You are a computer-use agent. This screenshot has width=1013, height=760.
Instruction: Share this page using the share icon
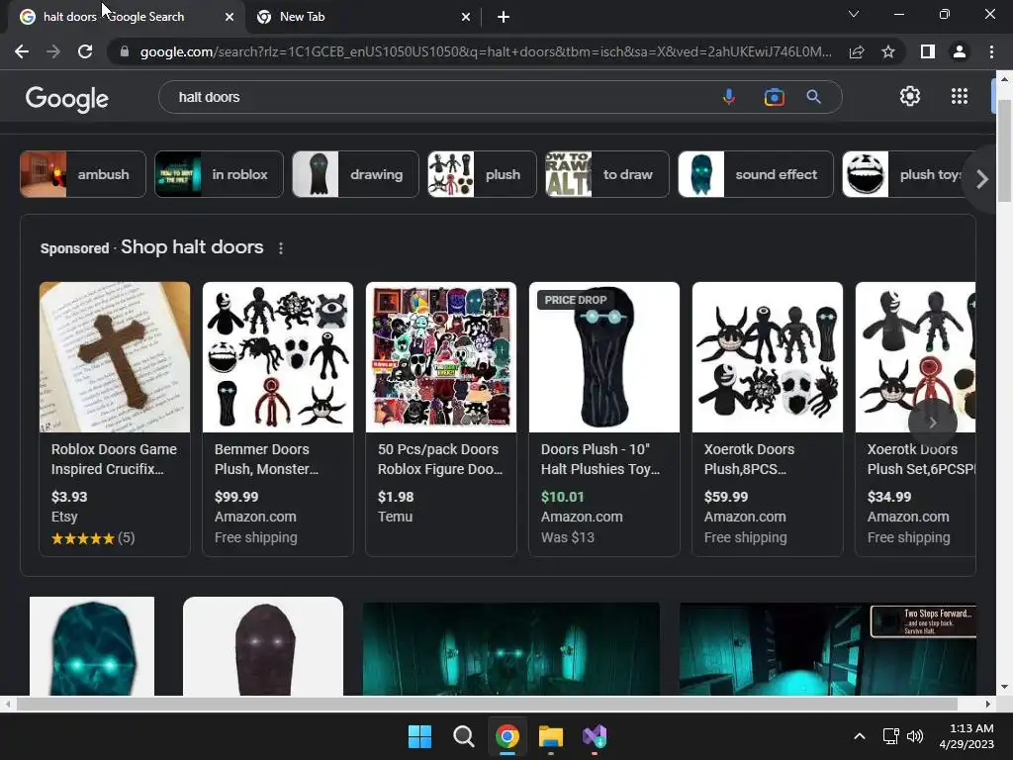(857, 51)
